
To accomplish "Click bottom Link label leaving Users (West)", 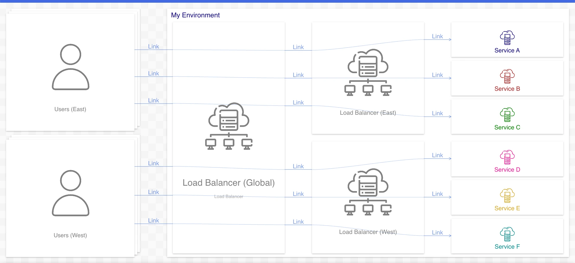I will pyautogui.click(x=153, y=220).
